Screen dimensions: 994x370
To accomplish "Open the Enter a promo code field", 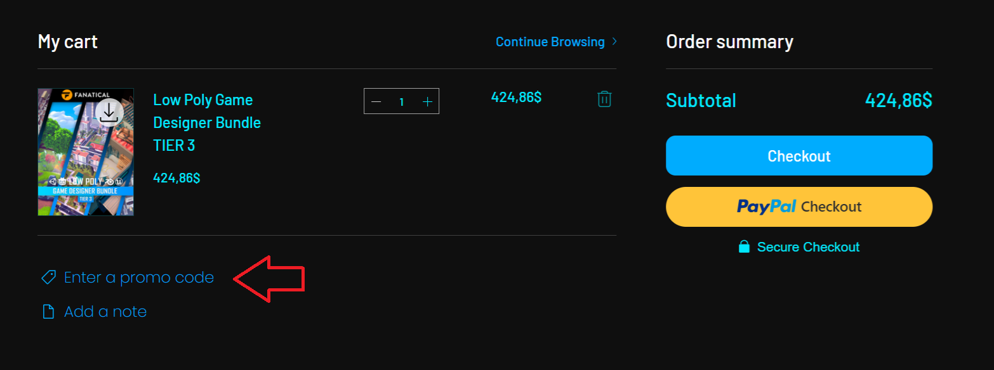I will (139, 277).
